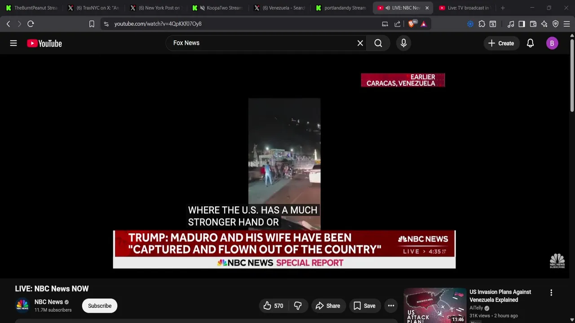
Task: Open a new browser tab
Action: (503, 8)
